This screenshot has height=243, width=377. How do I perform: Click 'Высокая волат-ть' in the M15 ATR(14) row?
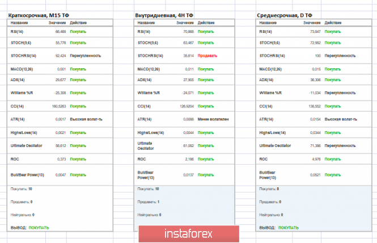pos(86,119)
